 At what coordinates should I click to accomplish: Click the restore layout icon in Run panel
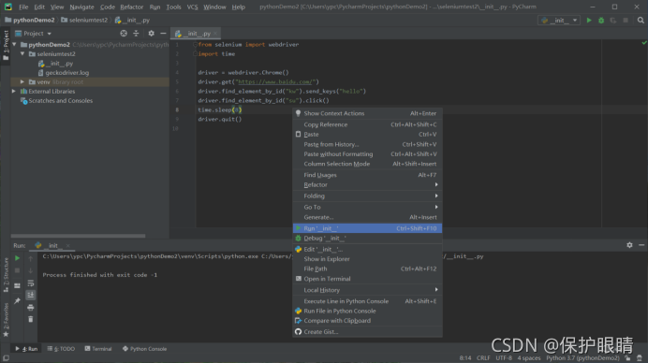coord(18,285)
